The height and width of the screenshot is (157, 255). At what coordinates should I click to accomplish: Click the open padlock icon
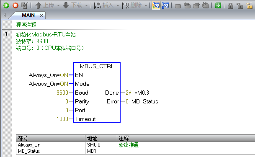click(240, 6)
